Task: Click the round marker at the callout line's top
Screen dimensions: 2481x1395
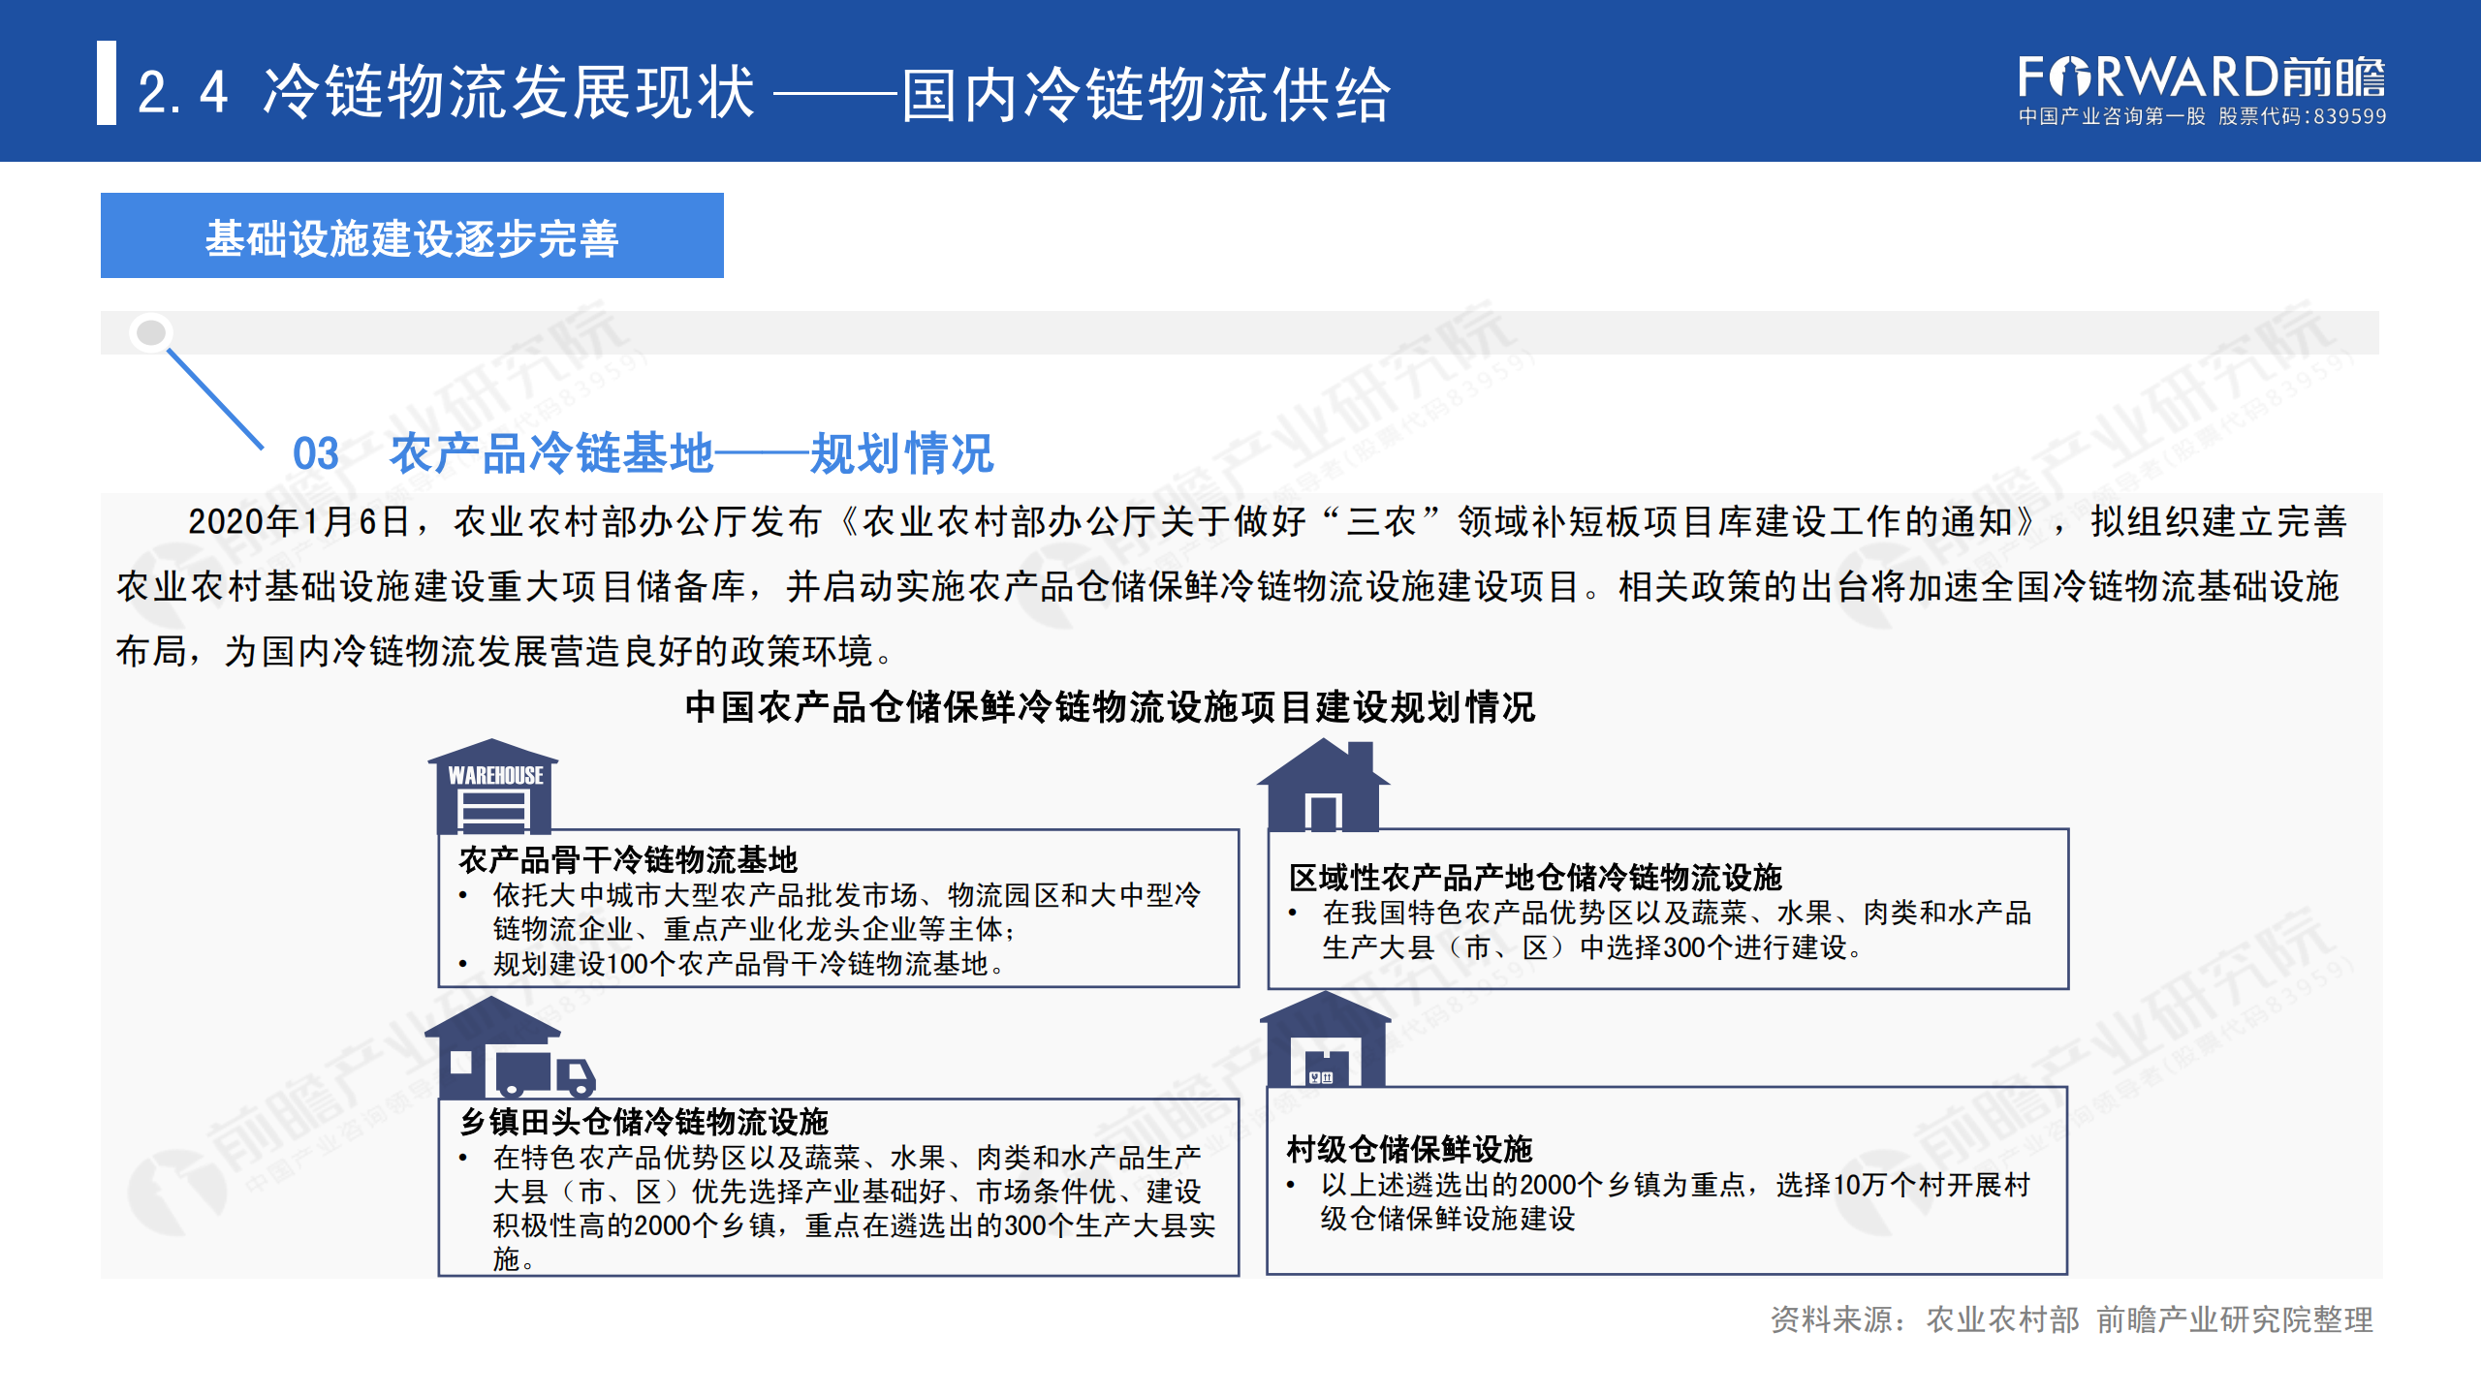Action: point(151,333)
